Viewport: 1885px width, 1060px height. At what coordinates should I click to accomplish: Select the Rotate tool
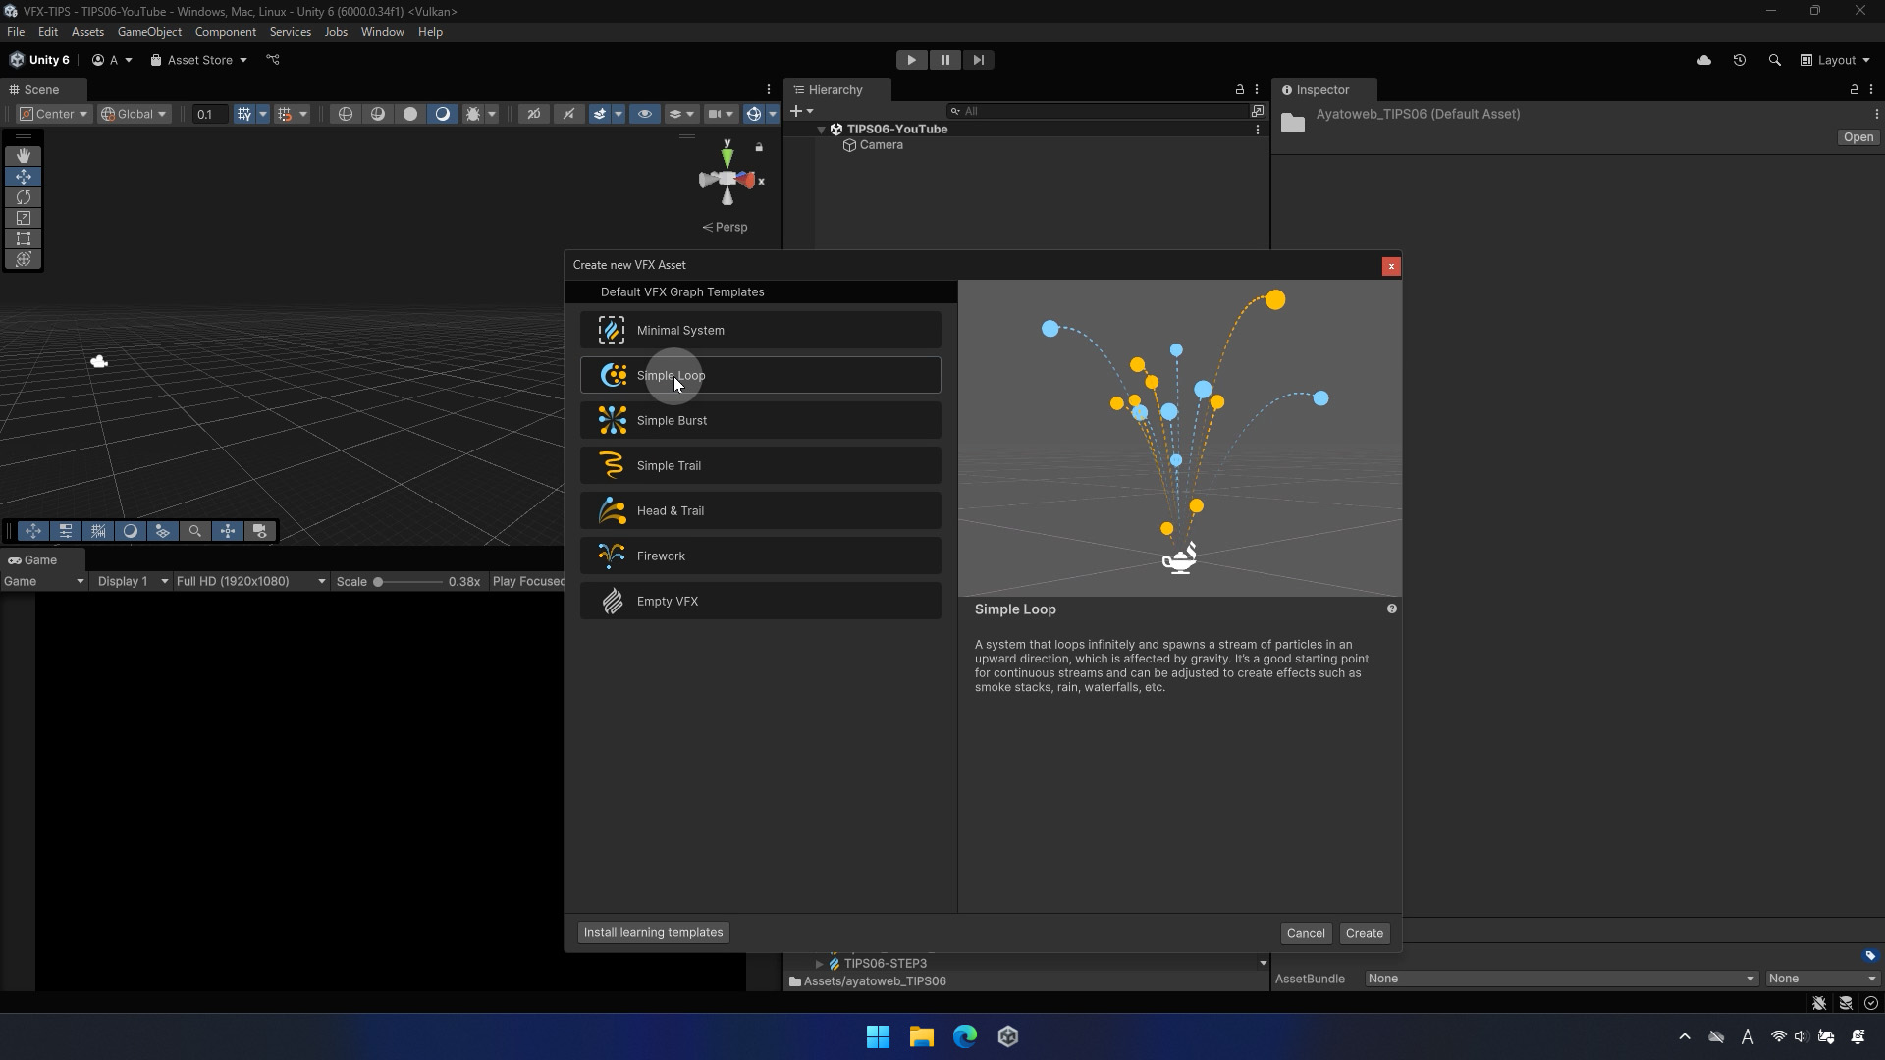click(24, 197)
